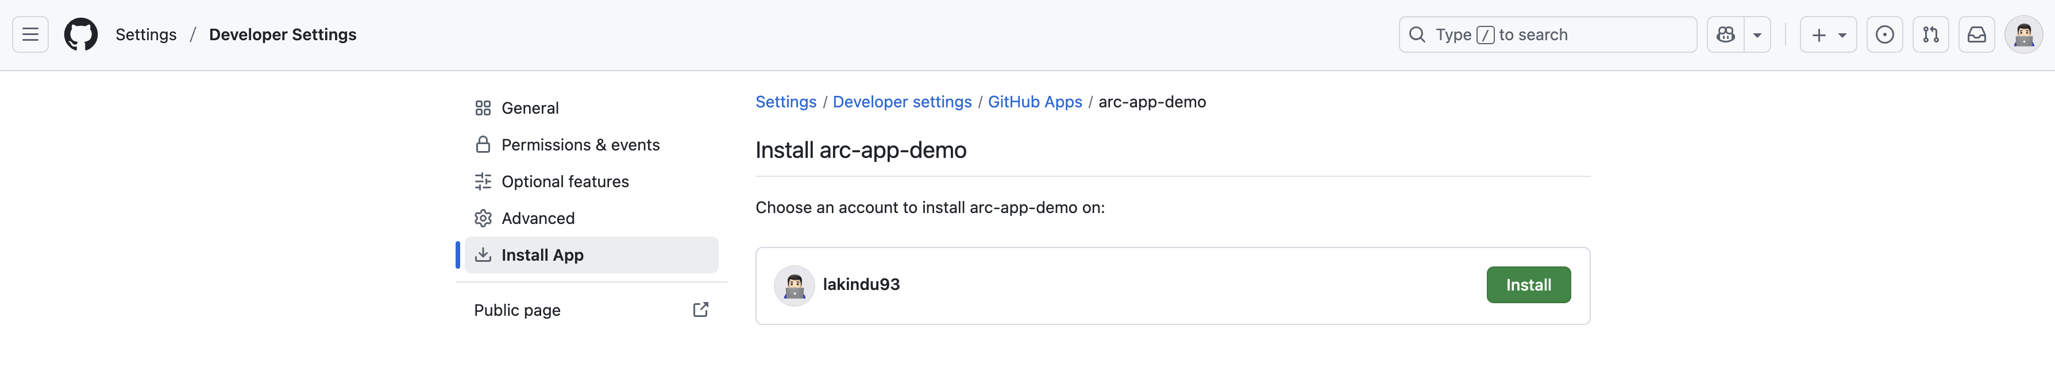Screen dimensions: 2055x383
Task: Click the Developer Settings header title
Action: tap(283, 34)
